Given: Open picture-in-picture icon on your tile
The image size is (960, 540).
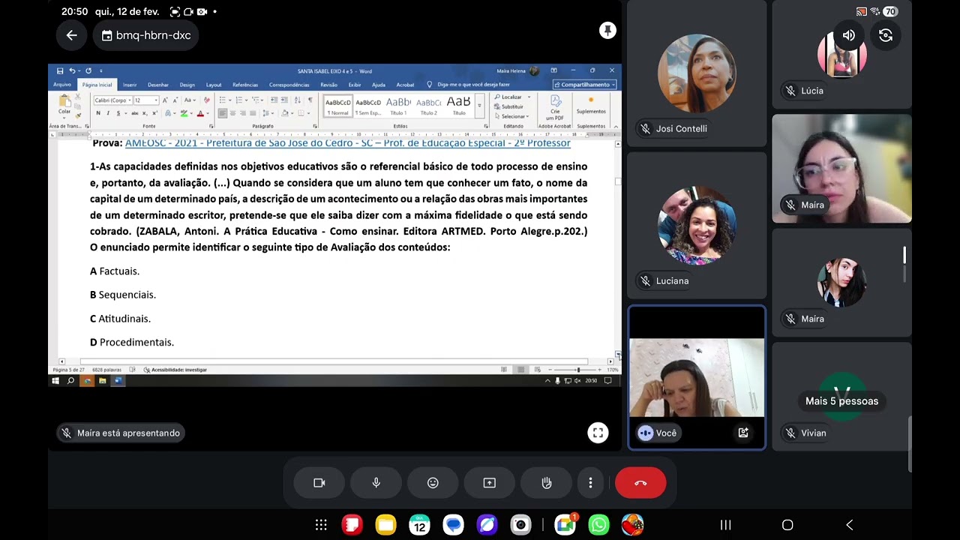Looking at the screenshot, I should (x=743, y=433).
